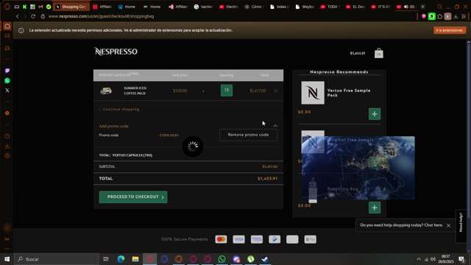Open File Explorer from the taskbar
The image size is (471, 265).
pyautogui.click(x=135, y=259)
